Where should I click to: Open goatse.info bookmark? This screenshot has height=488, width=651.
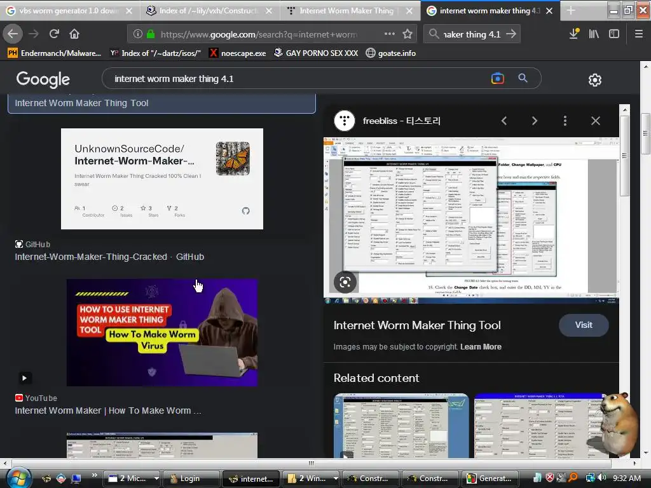click(x=391, y=53)
